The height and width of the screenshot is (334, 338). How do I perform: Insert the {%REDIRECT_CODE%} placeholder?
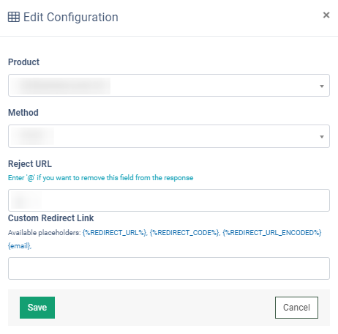[184, 233]
